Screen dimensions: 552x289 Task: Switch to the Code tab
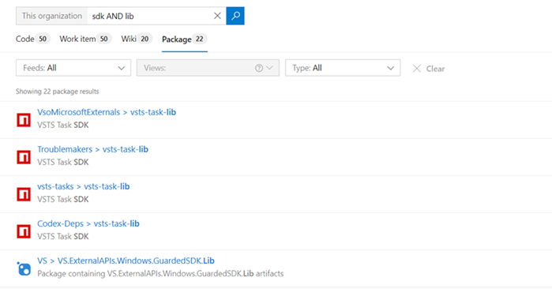(x=32, y=39)
